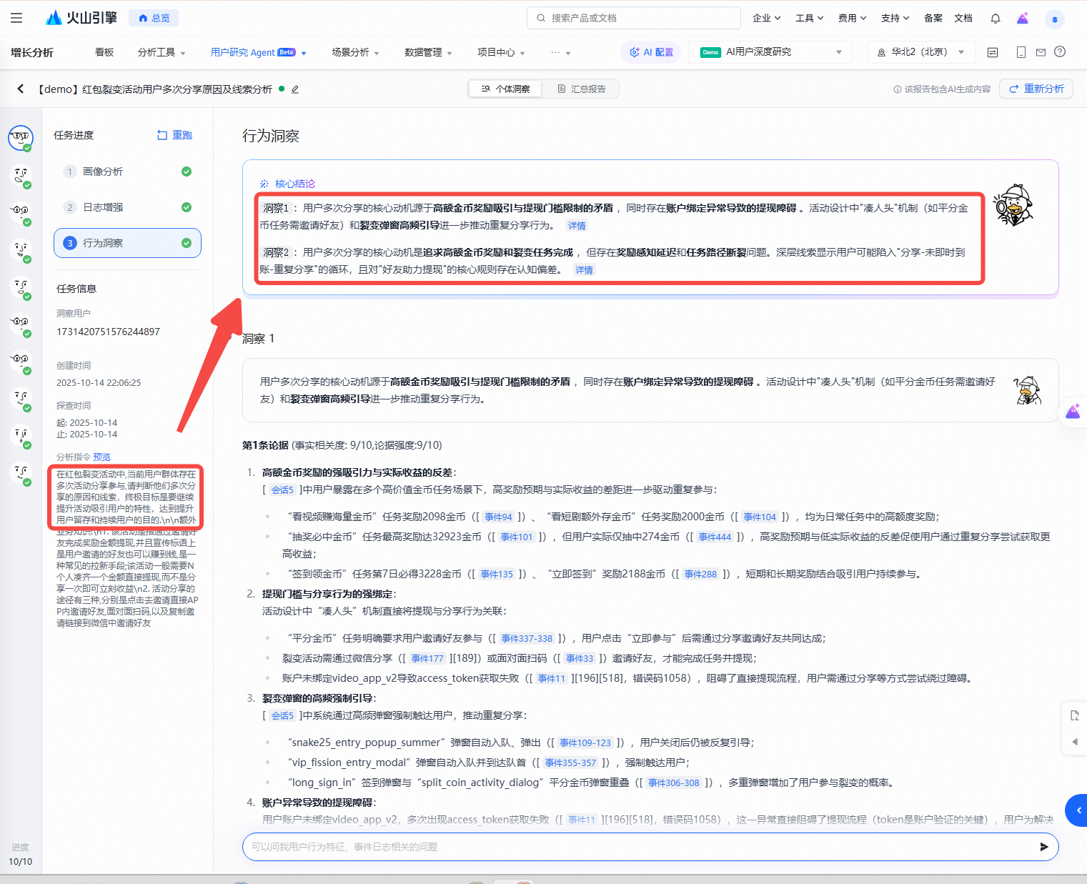The image size is (1087, 884).
Task: Open the purple AI assistant icon in top bar
Action: tap(1023, 19)
